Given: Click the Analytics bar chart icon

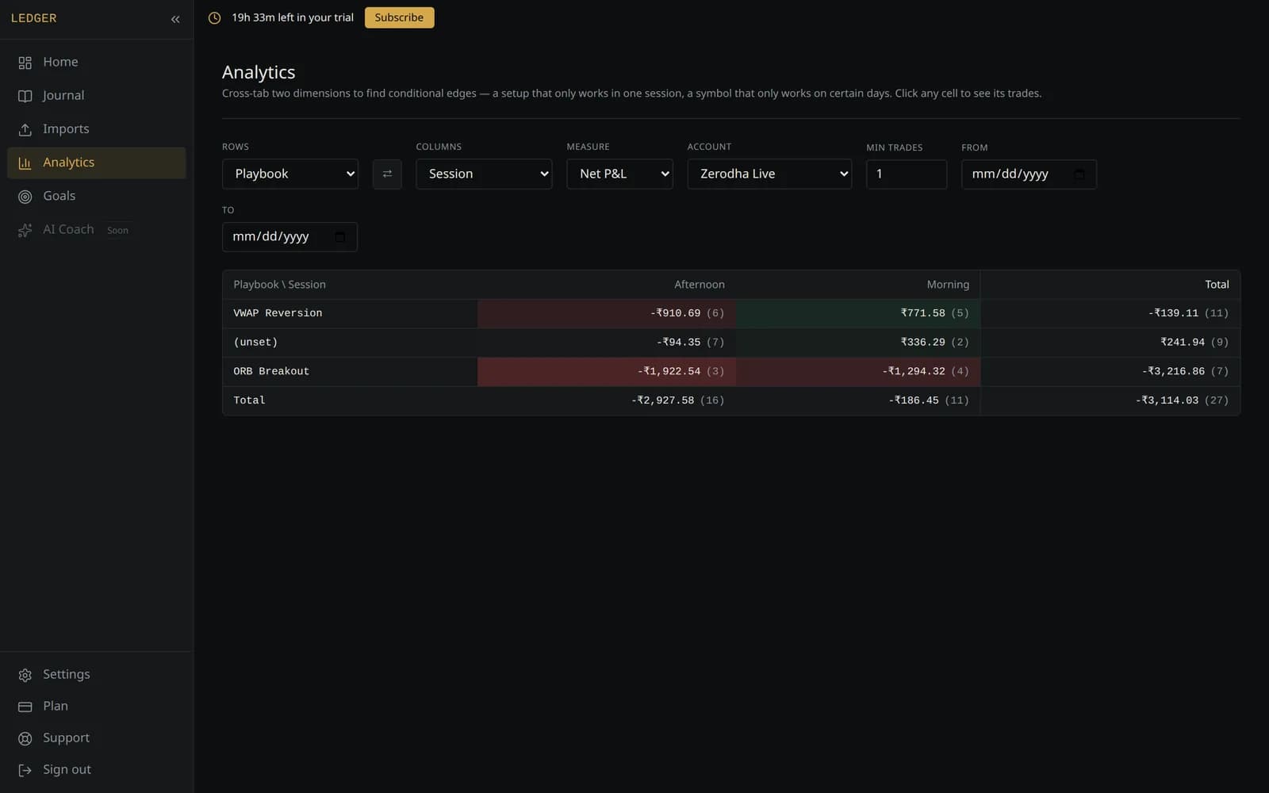Looking at the screenshot, I should click(x=25, y=163).
